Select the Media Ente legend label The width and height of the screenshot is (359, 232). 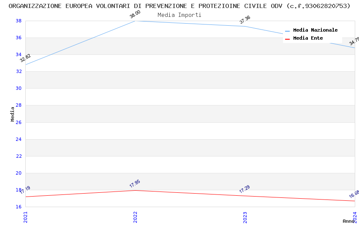click(308, 38)
